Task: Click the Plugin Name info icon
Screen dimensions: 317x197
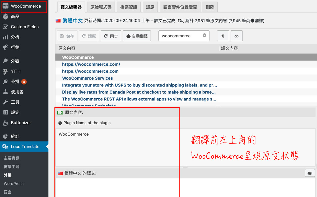Action: (x=60, y=123)
